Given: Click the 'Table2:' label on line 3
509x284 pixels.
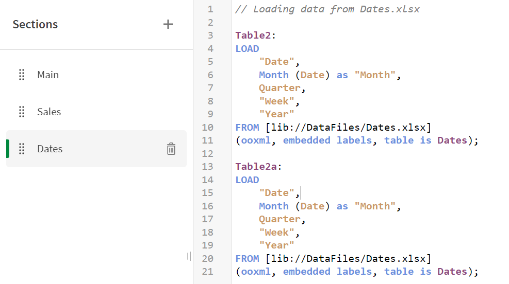Looking at the screenshot, I should pos(255,35).
